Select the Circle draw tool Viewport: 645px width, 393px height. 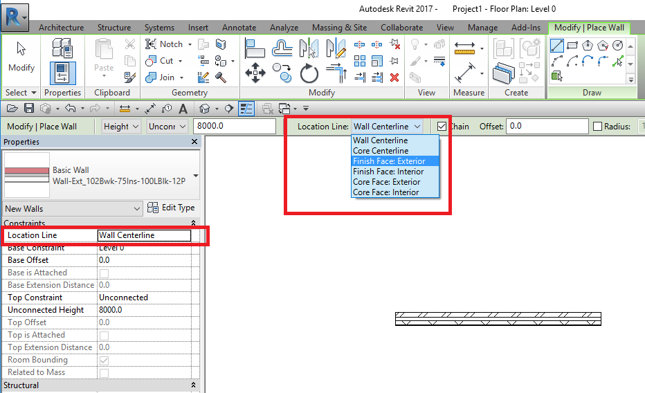618,45
